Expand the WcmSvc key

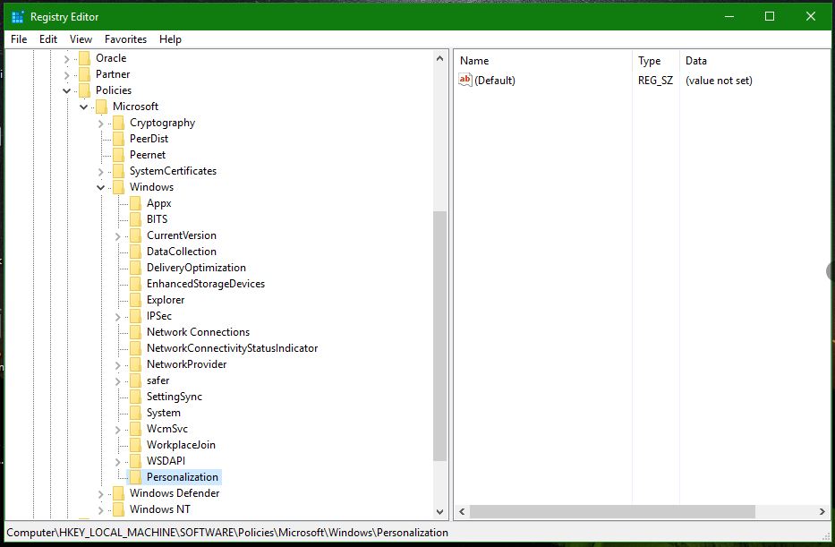[118, 430]
